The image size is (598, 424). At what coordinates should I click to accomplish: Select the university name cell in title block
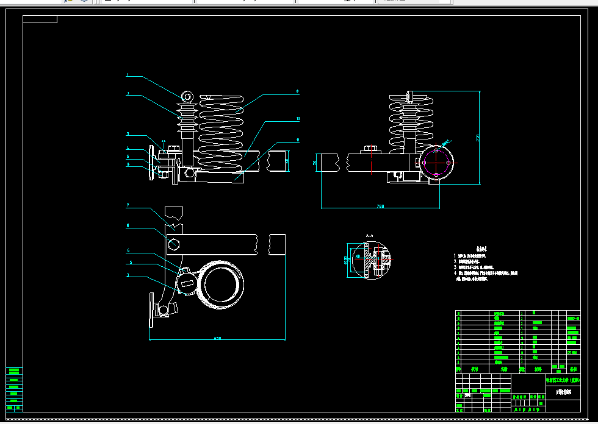tap(563, 380)
